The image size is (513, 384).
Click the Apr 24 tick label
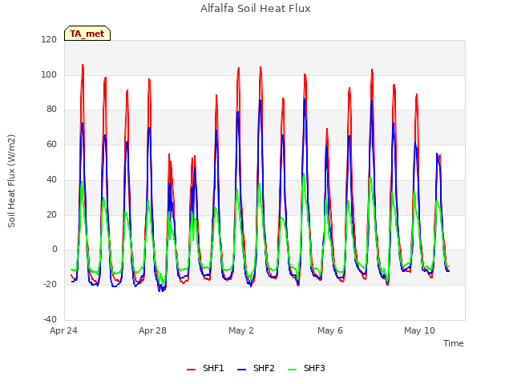(63, 330)
